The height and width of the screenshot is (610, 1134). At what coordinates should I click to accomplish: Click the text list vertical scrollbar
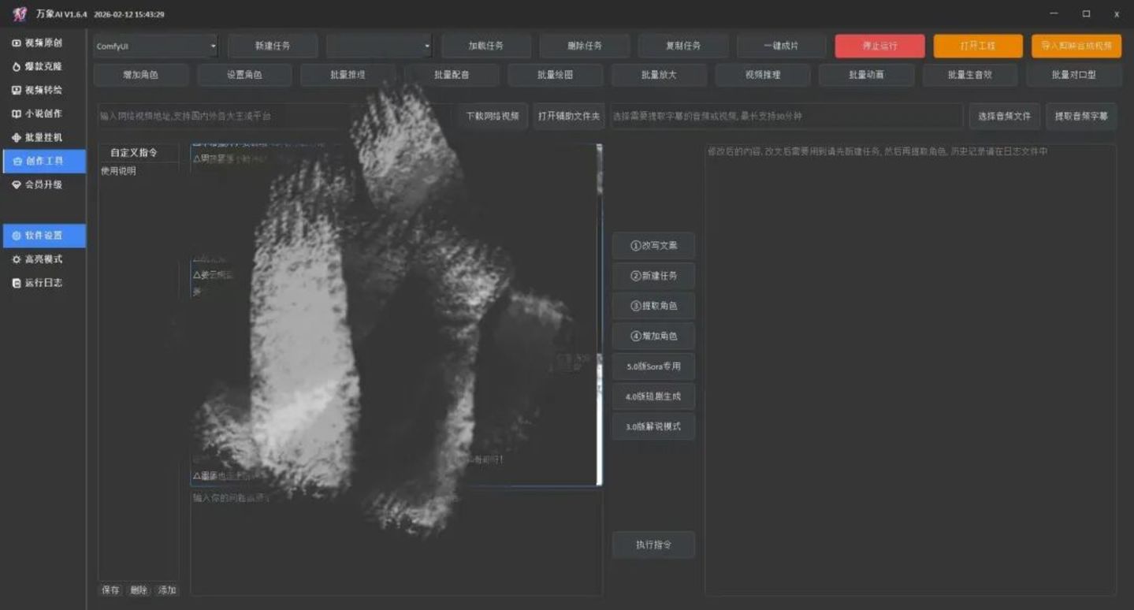tap(599, 315)
